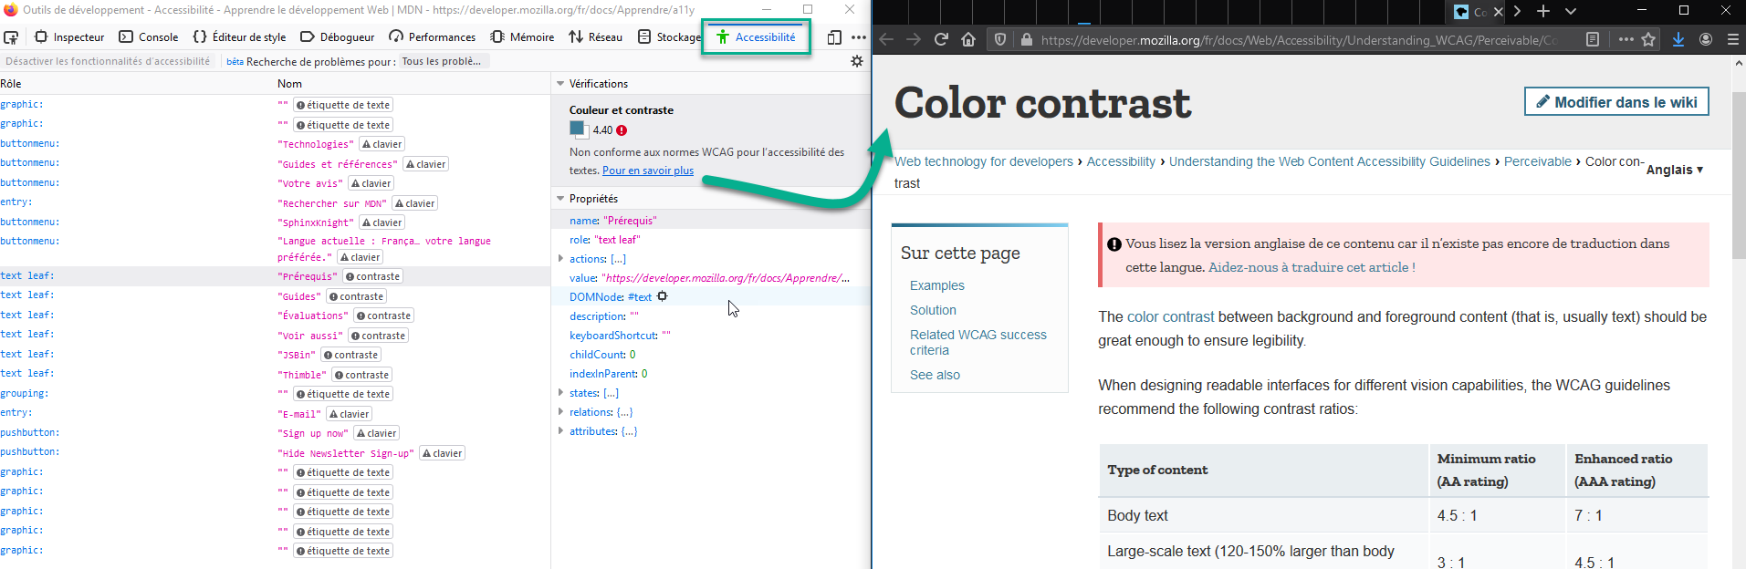Click the contrast color swatch beside 4.40
The image size is (1746, 569).
click(578, 129)
